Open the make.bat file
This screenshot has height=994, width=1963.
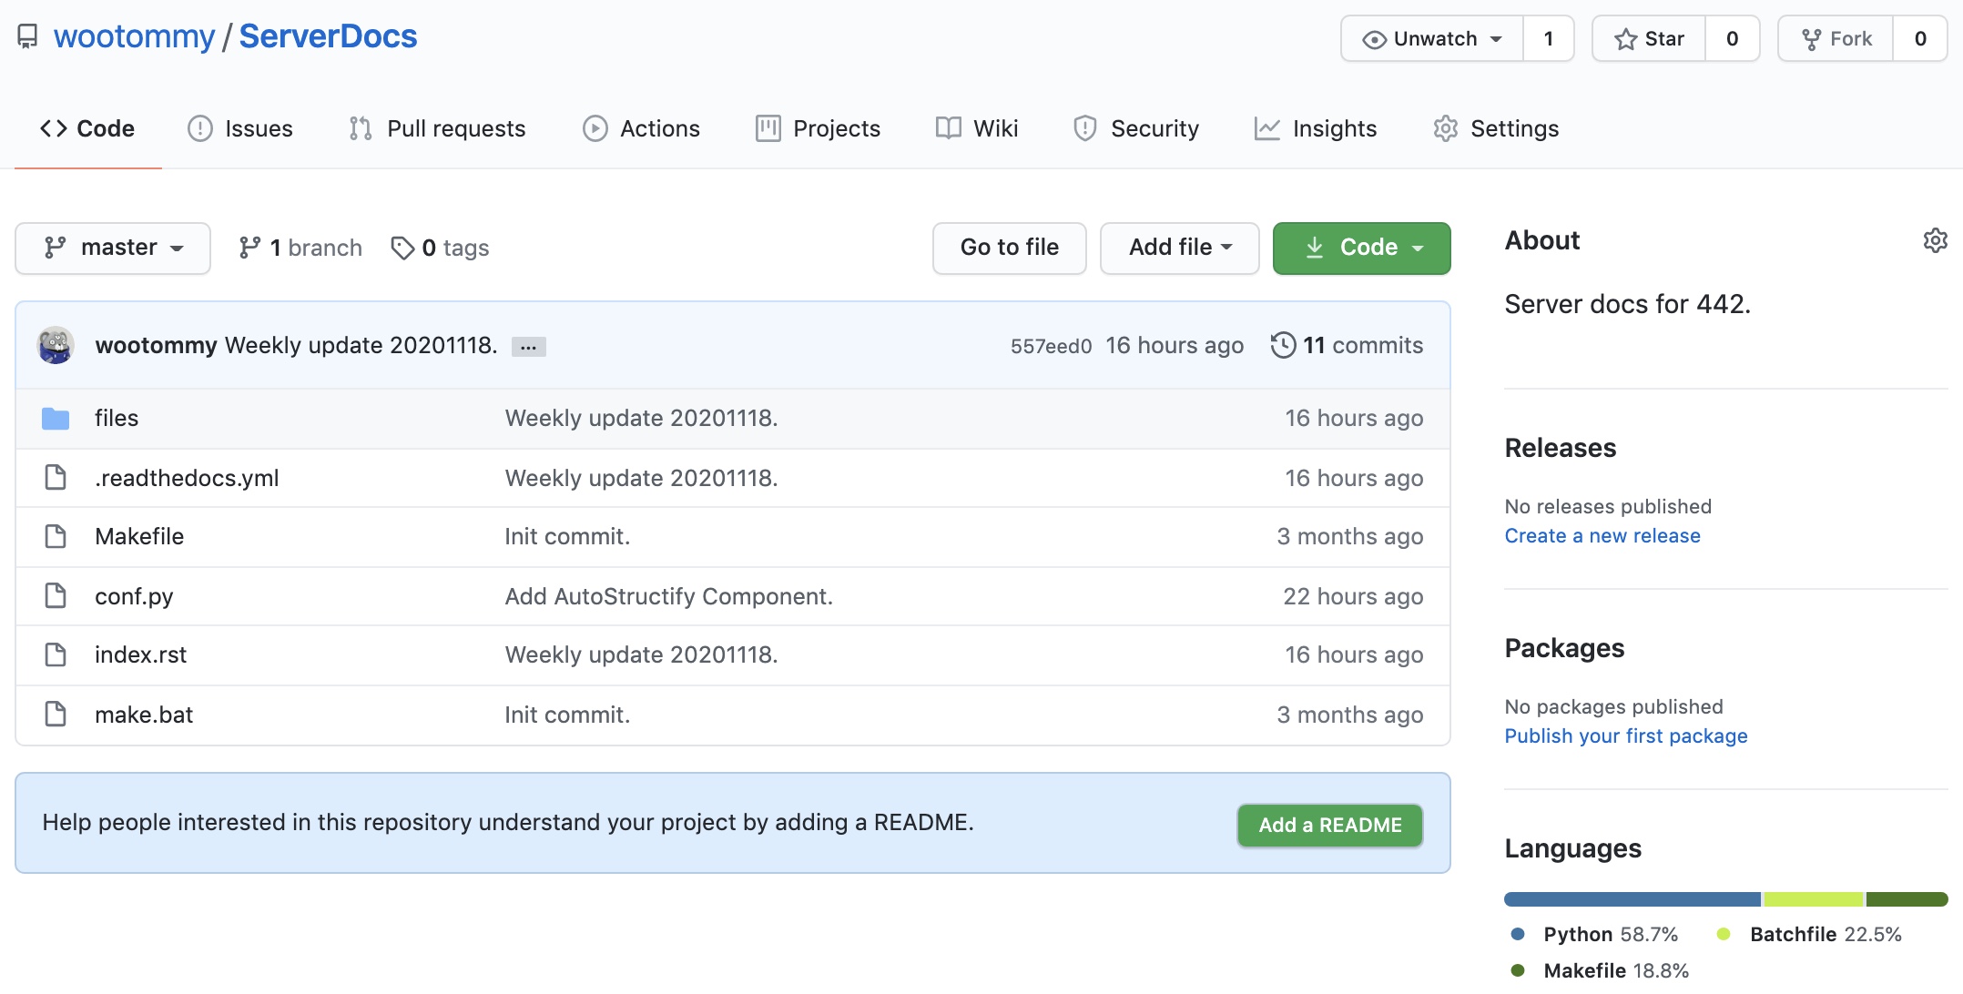pyautogui.click(x=144, y=715)
